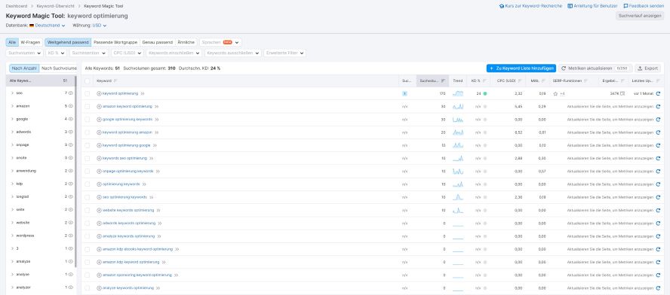Switch to 'Passende Wortgruppe' match type
The height and width of the screenshot is (295, 670).
tap(115, 43)
